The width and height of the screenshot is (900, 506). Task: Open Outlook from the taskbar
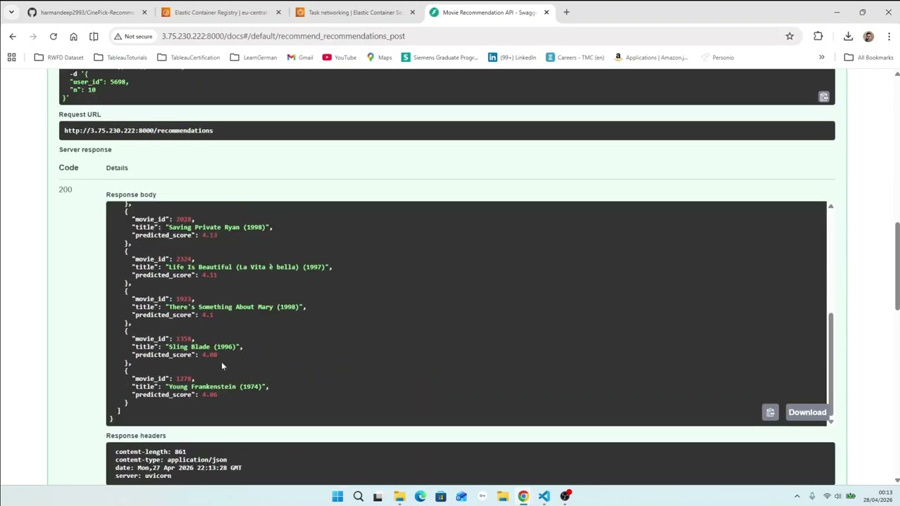(x=461, y=496)
